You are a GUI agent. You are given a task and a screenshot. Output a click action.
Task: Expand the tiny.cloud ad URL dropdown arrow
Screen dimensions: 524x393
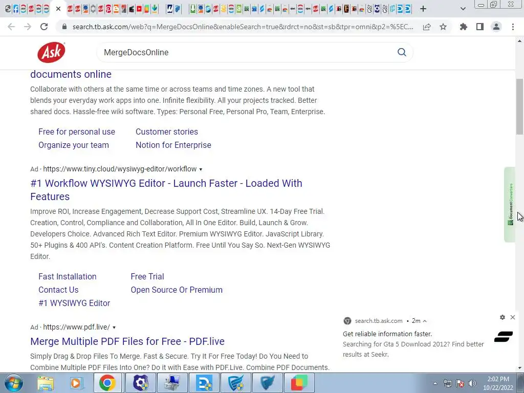click(x=201, y=169)
